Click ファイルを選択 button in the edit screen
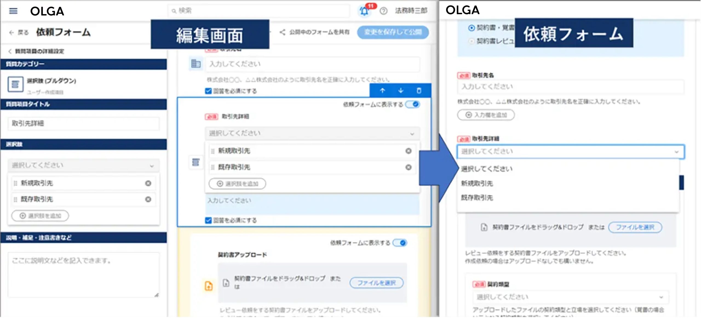The height and width of the screenshot is (318, 701). click(377, 283)
